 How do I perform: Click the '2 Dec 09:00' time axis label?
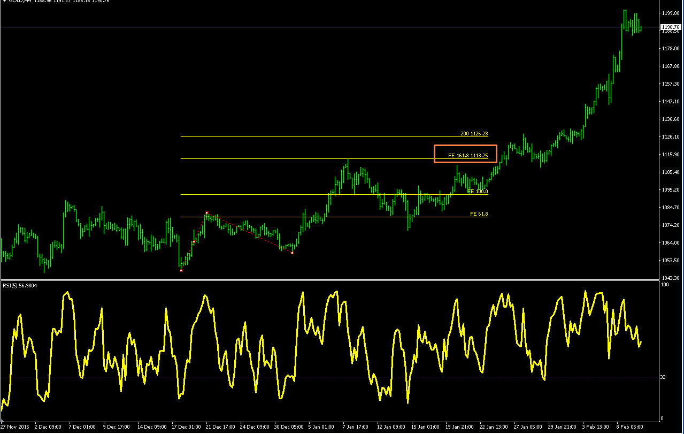49,427
